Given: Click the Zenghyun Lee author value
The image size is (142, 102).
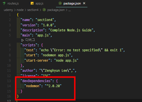Looking at the screenshot, I should click(x=57, y=71).
